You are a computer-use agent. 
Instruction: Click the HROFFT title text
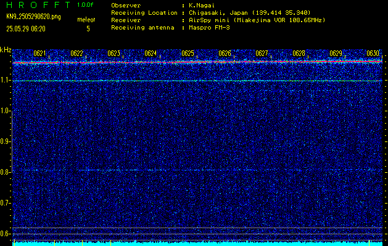38,5
